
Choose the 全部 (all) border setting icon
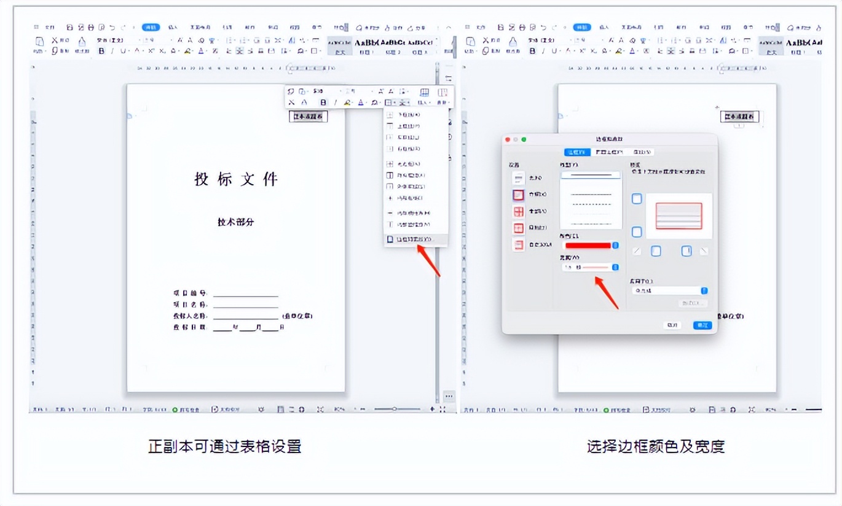(518, 211)
